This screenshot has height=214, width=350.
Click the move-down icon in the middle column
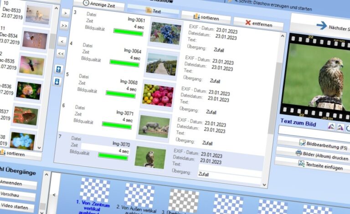57,81
